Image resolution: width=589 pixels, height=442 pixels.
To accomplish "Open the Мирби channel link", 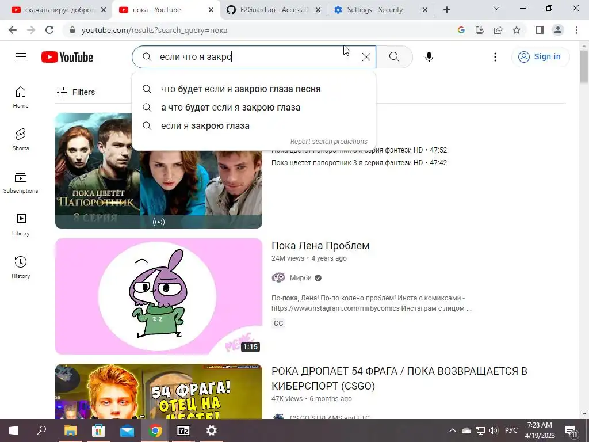I will pos(300,278).
